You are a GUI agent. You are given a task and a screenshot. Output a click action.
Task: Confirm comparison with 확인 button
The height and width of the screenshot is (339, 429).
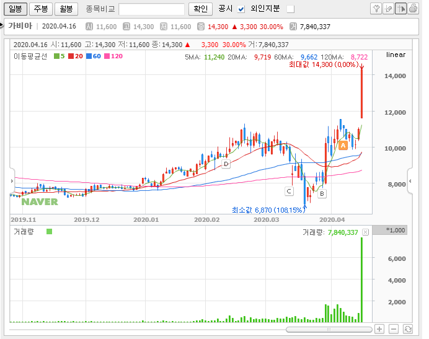(x=200, y=9)
